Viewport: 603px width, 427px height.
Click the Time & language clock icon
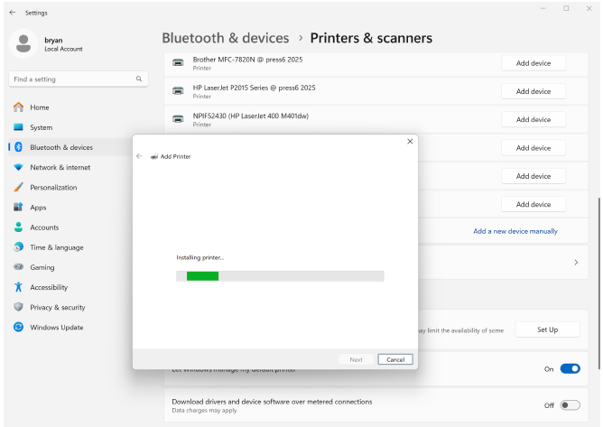click(18, 247)
